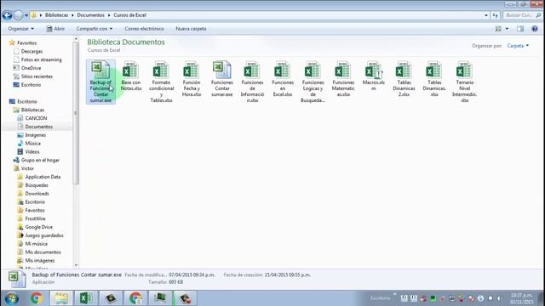The image size is (545, 306).
Task: Open the Organizar menu
Action: coord(20,29)
